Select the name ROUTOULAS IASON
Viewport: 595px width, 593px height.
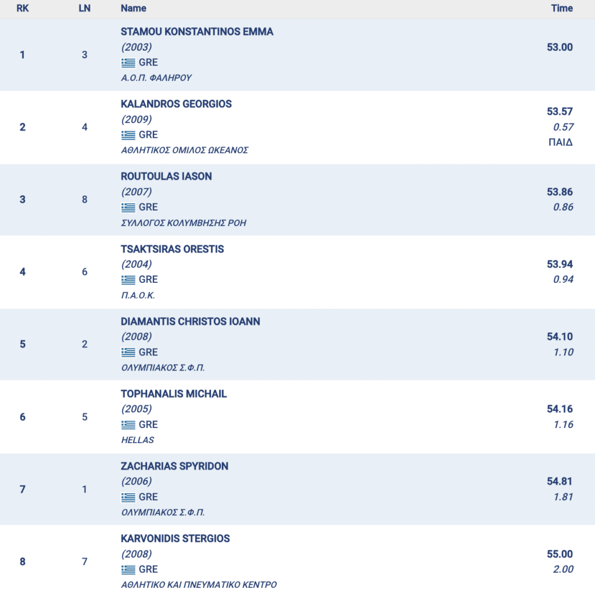pos(166,177)
